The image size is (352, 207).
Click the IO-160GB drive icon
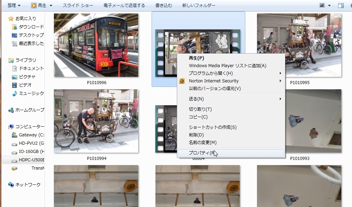pos(15,153)
